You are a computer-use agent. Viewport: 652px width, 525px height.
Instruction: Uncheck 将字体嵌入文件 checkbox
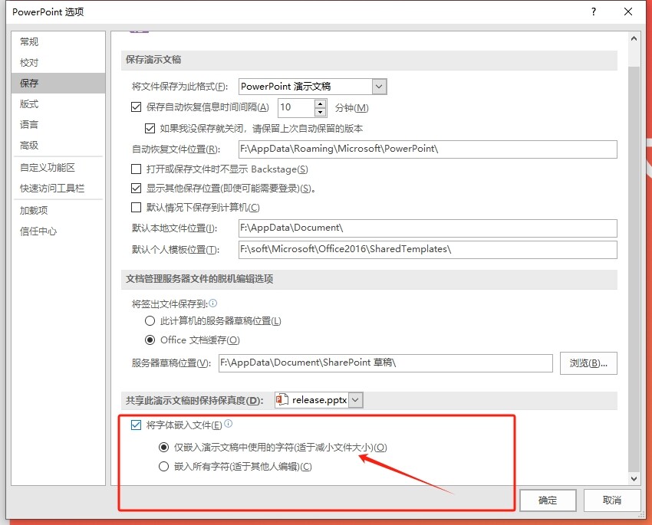tap(136, 425)
